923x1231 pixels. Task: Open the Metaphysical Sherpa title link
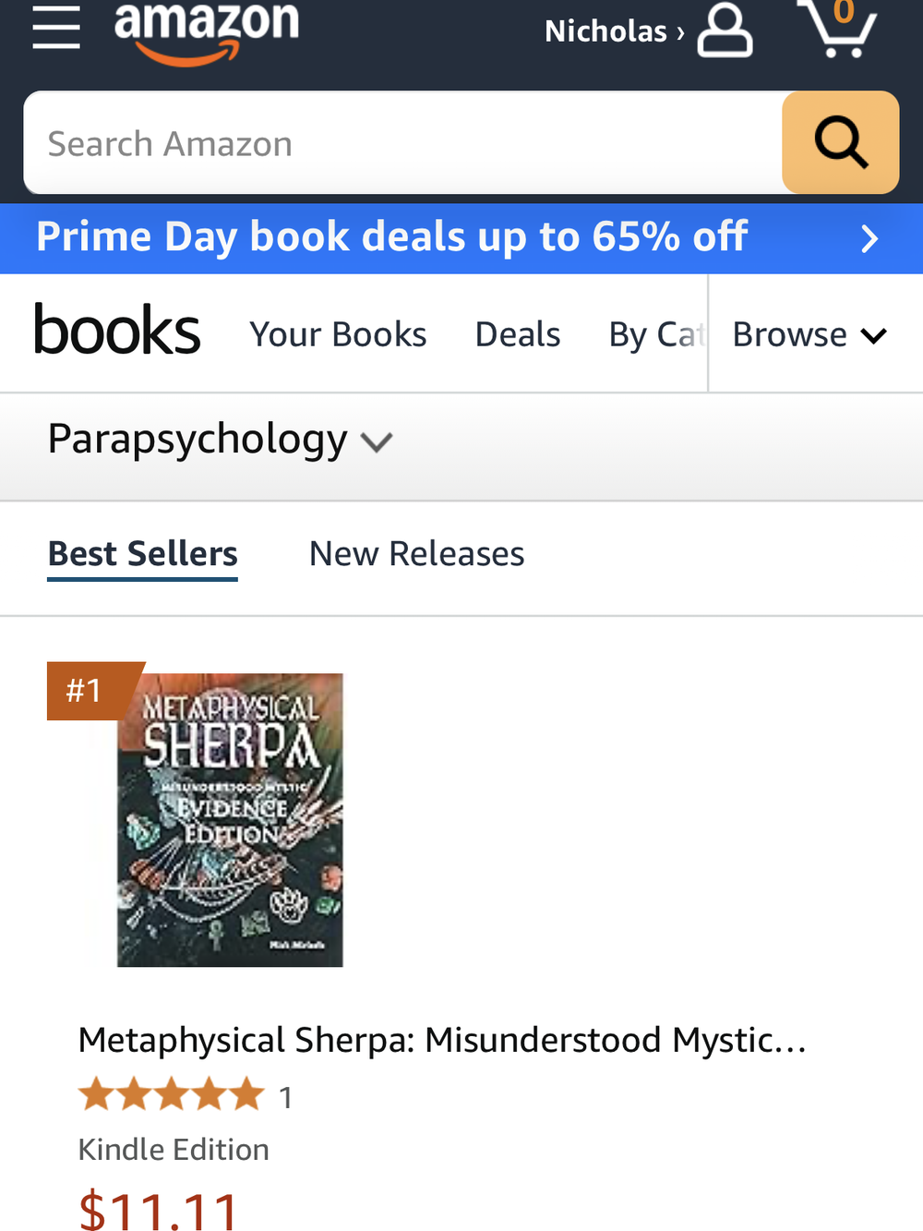tap(442, 1040)
